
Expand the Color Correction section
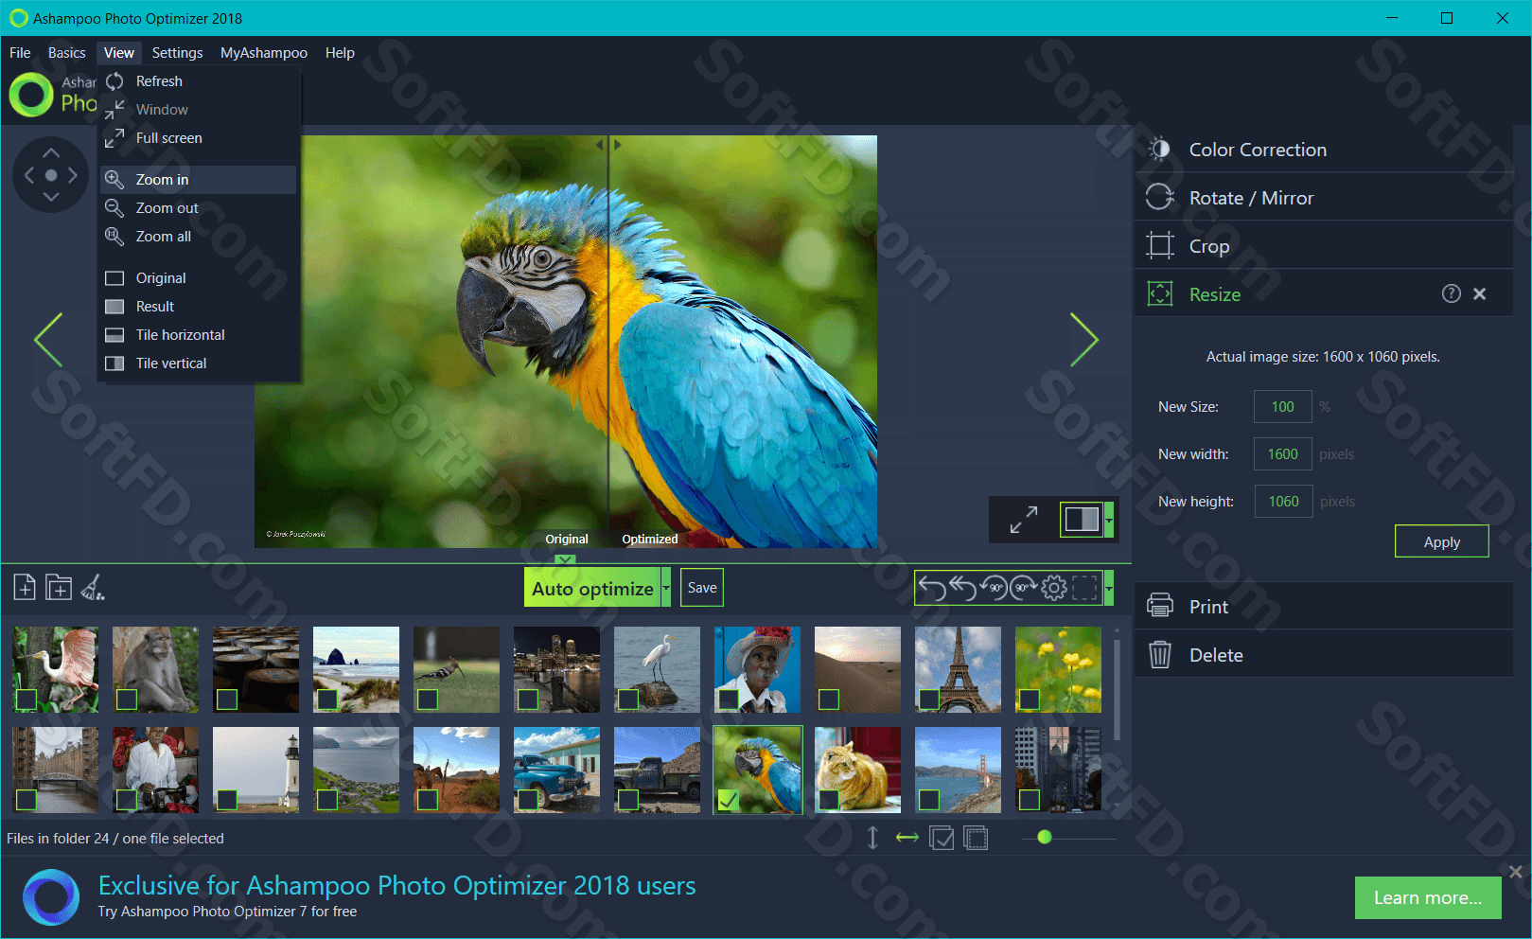[1324, 150]
